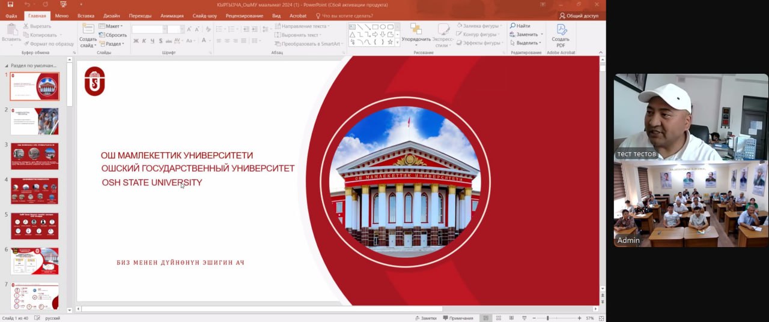Toggle Strikethrough (abc) formatting
Image resolution: width=769 pixels, height=322 pixels.
coord(170,41)
